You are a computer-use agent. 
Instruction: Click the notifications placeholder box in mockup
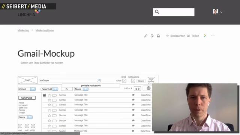[x=133, y=81]
